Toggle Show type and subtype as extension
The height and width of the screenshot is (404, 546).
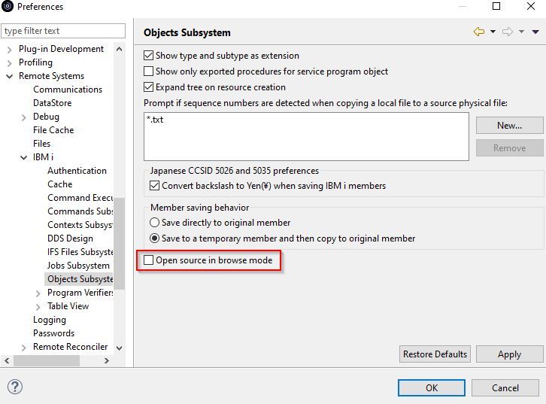(x=149, y=56)
